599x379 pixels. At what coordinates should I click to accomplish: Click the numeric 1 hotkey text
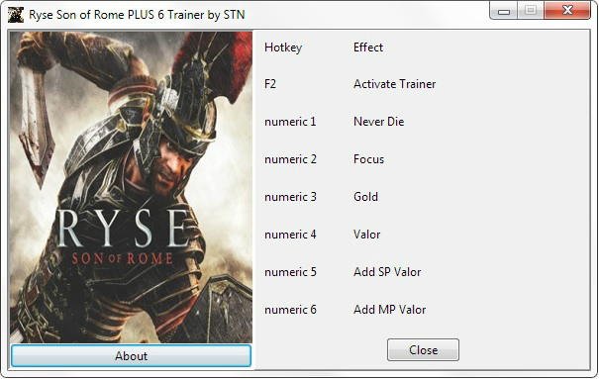pyautogui.click(x=290, y=122)
